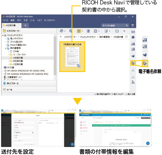Open the ファイル menu
162x155 pixels.
5,20
